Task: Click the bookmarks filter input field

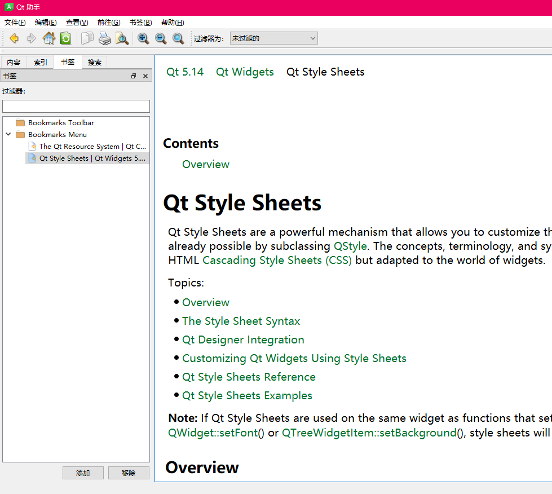Action: click(x=76, y=106)
